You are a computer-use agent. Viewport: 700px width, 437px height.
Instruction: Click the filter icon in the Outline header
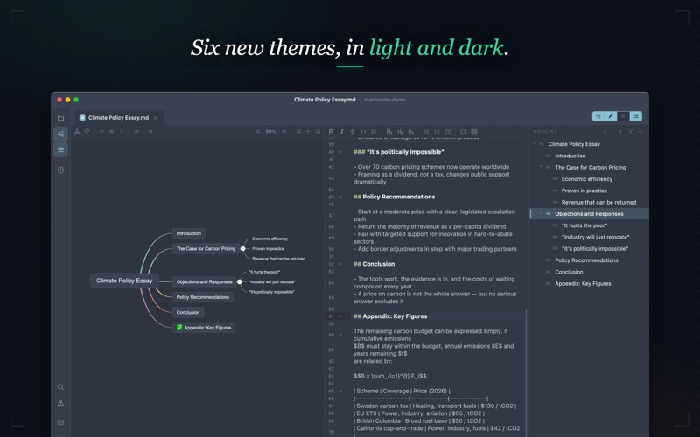pos(630,132)
